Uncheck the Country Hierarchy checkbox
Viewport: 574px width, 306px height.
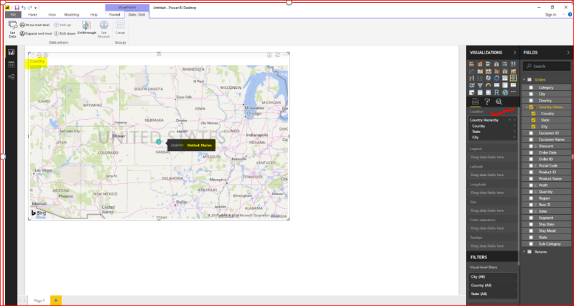[x=531, y=107]
